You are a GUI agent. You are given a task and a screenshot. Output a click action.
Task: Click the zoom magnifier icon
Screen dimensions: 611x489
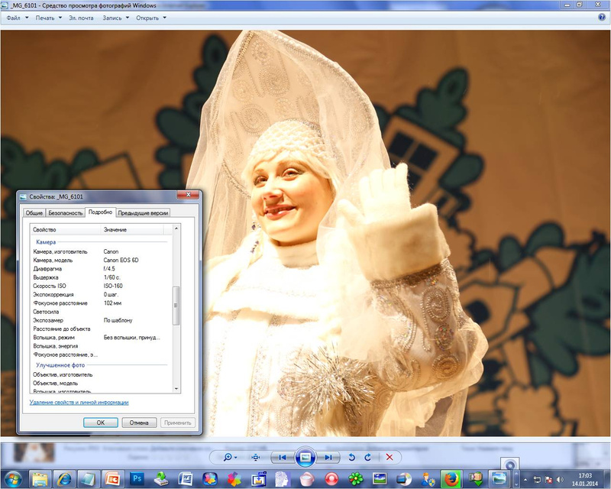[x=228, y=457]
